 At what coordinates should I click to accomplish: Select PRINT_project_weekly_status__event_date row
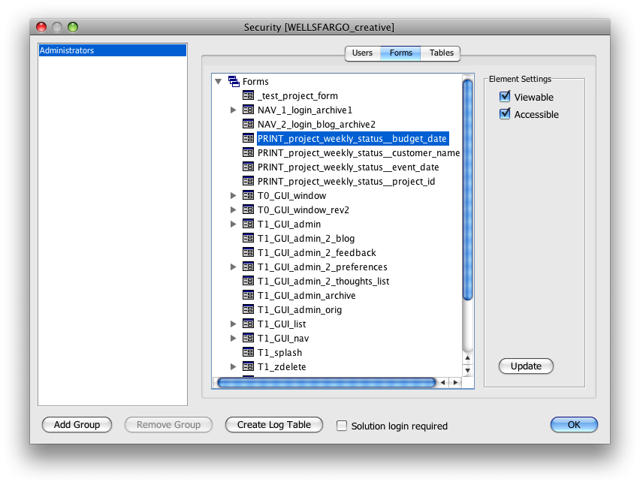pyautogui.click(x=348, y=167)
